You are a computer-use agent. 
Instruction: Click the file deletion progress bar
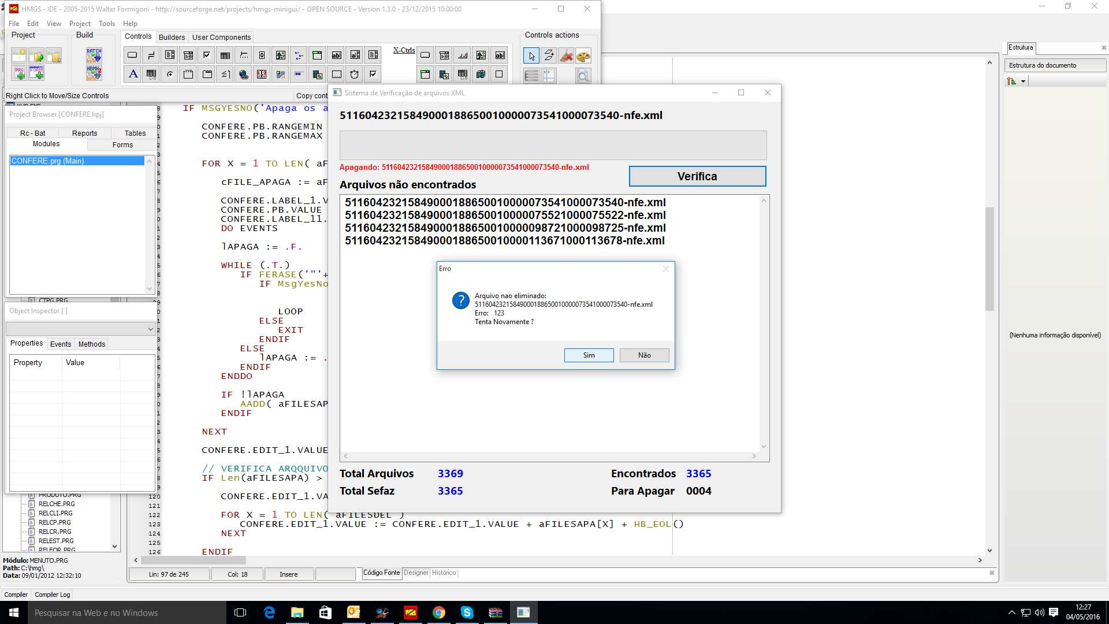tap(553, 145)
